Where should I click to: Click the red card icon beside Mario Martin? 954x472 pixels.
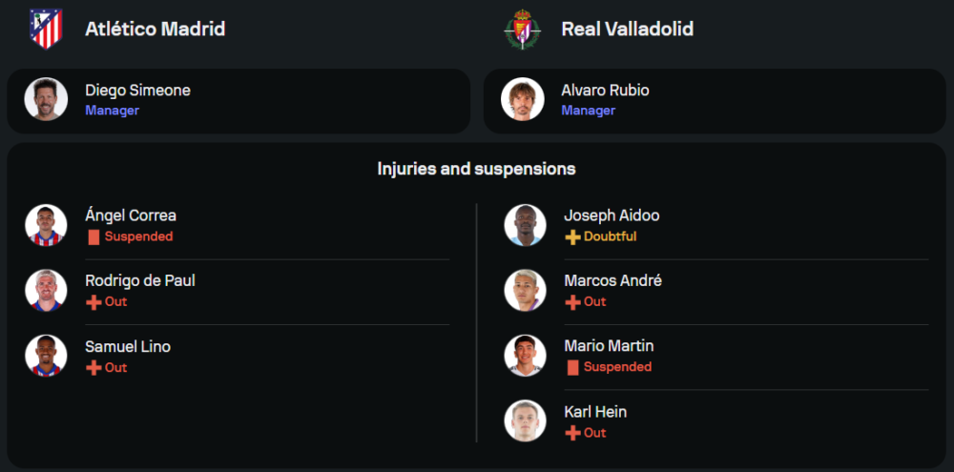point(572,367)
